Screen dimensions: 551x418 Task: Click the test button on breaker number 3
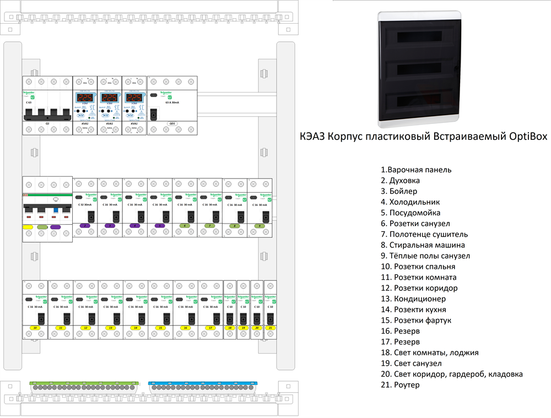click(x=104, y=197)
